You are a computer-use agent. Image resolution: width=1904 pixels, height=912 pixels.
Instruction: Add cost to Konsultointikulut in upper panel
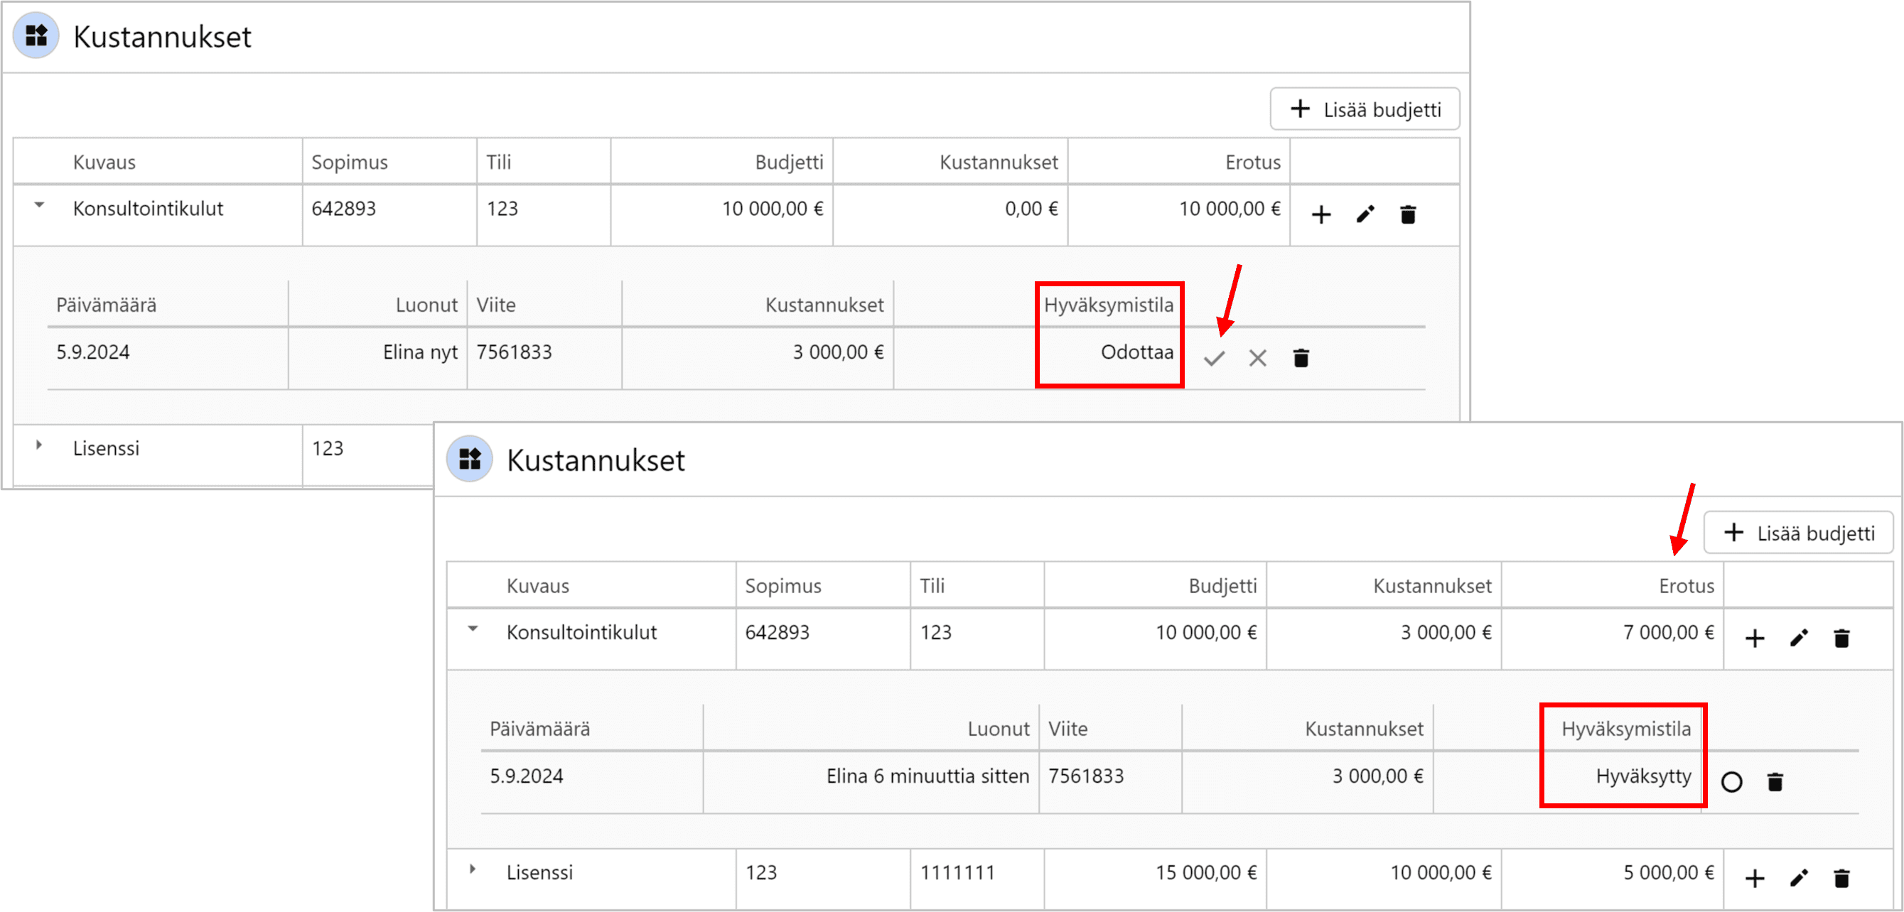point(1321,215)
